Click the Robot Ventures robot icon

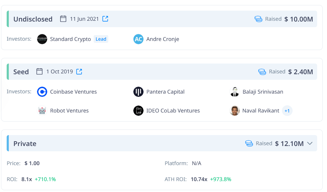(42, 111)
